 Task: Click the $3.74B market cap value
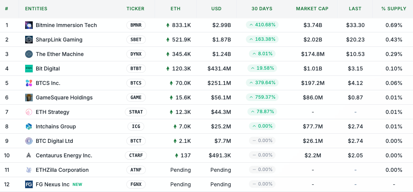point(313,25)
